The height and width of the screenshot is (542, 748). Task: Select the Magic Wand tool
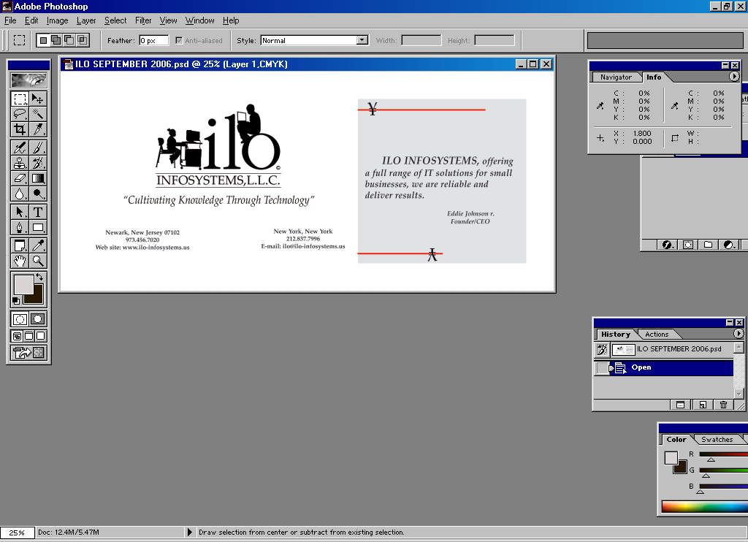(38, 114)
